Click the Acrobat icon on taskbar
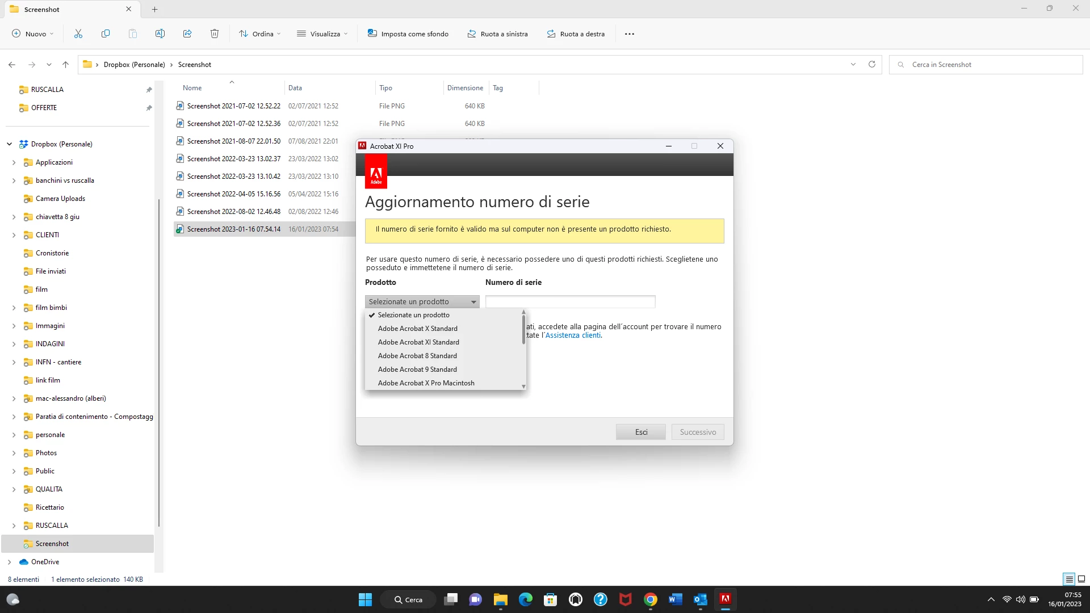 tap(726, 599)
